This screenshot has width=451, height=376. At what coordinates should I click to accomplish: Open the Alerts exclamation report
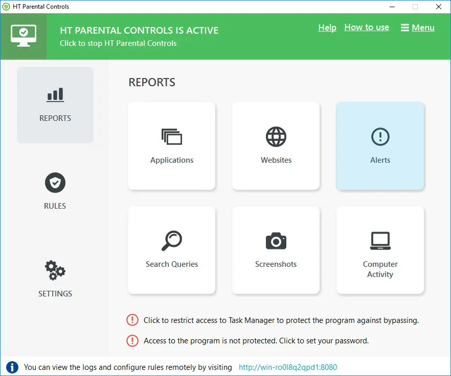[x=380, y=146]
